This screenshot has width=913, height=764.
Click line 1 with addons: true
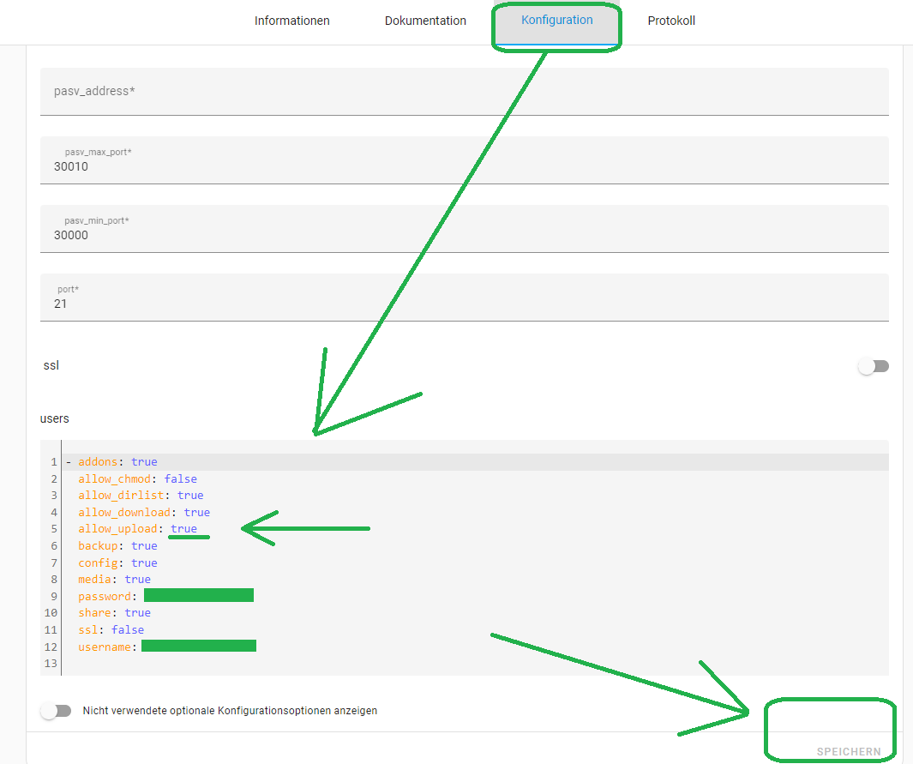(x=111, y=461)
